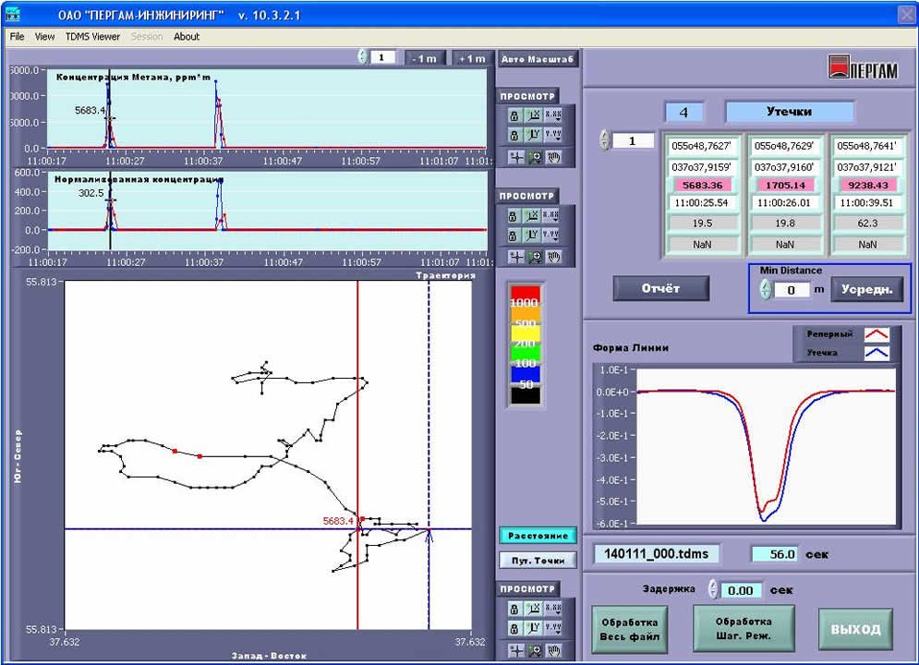The height and width of the screenshot is (665, 919).
Task: Select cursor tool in normalized concentration chart palette
Action: 515,257
